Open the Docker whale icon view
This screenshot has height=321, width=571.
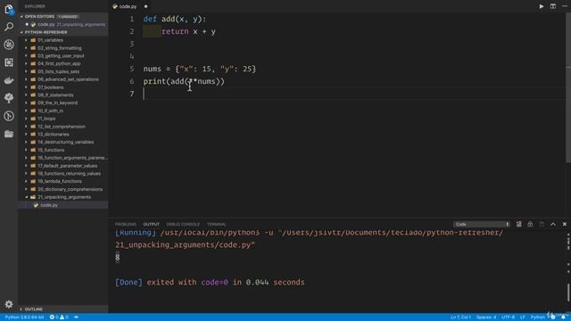click(9, 80)
